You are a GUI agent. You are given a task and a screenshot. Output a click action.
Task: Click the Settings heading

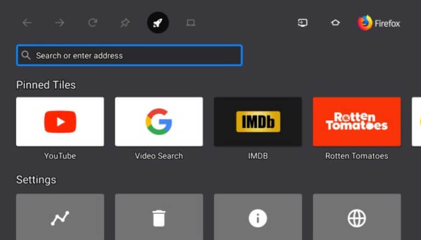tap(36, 180)
